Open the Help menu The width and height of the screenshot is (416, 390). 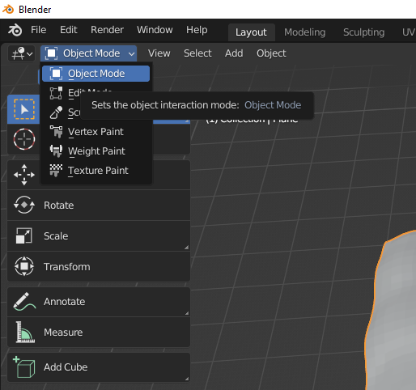click(197, 30)
